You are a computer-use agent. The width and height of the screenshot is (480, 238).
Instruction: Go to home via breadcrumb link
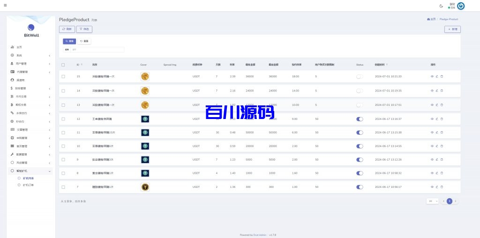point(431,19)
